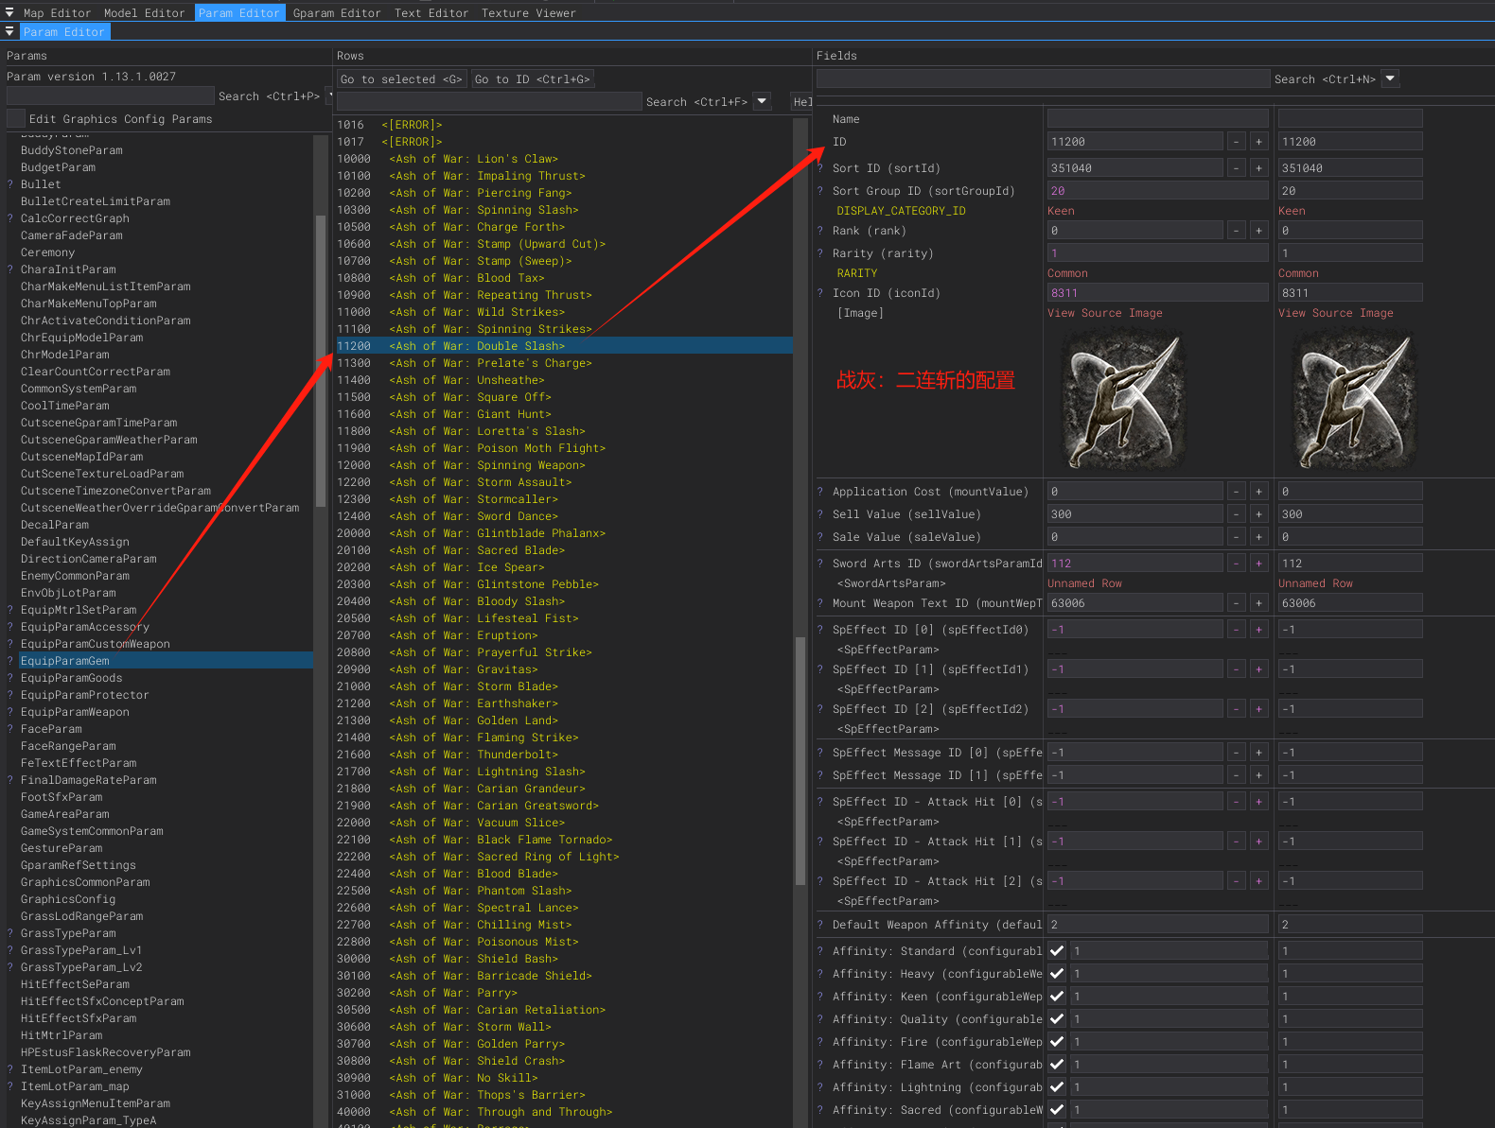Click the Params search input field
1495x1128 pixels.
coord(110,96)
